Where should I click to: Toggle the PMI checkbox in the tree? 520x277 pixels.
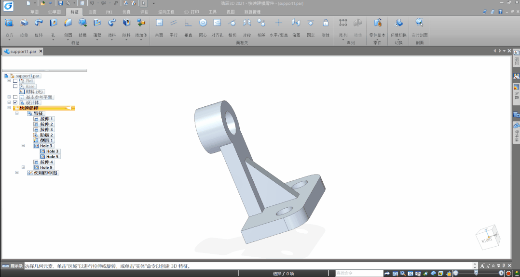point(15,81)
